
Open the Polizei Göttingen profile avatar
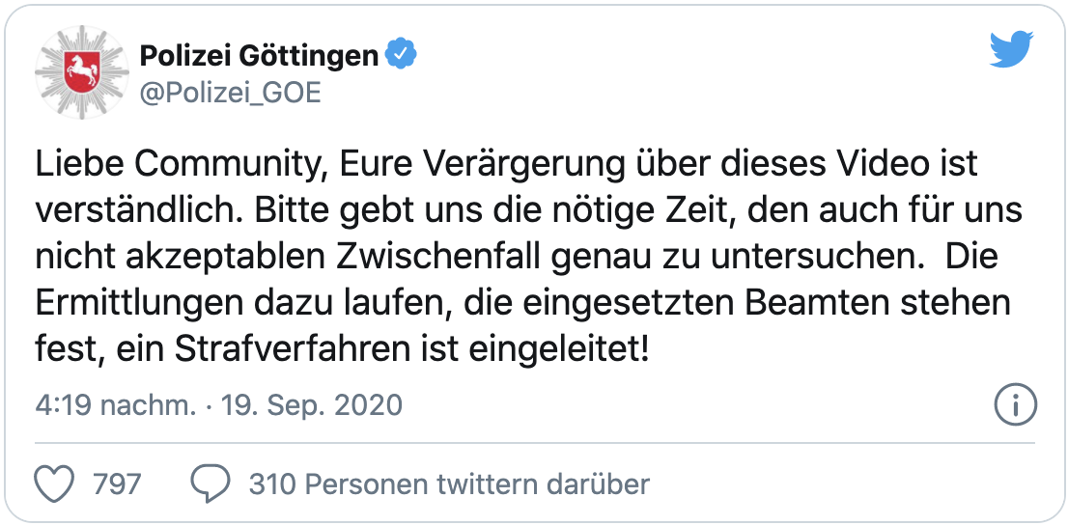tap(81, 72)
